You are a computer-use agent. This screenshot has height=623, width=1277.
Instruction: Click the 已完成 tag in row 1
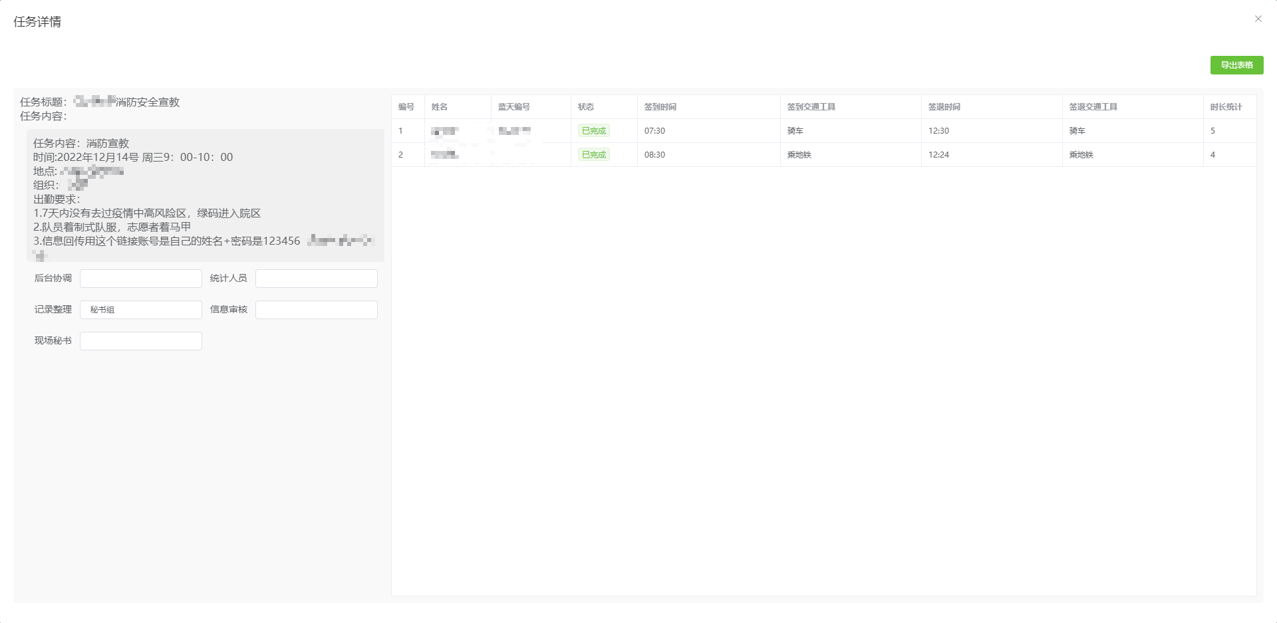coord(594,131)
